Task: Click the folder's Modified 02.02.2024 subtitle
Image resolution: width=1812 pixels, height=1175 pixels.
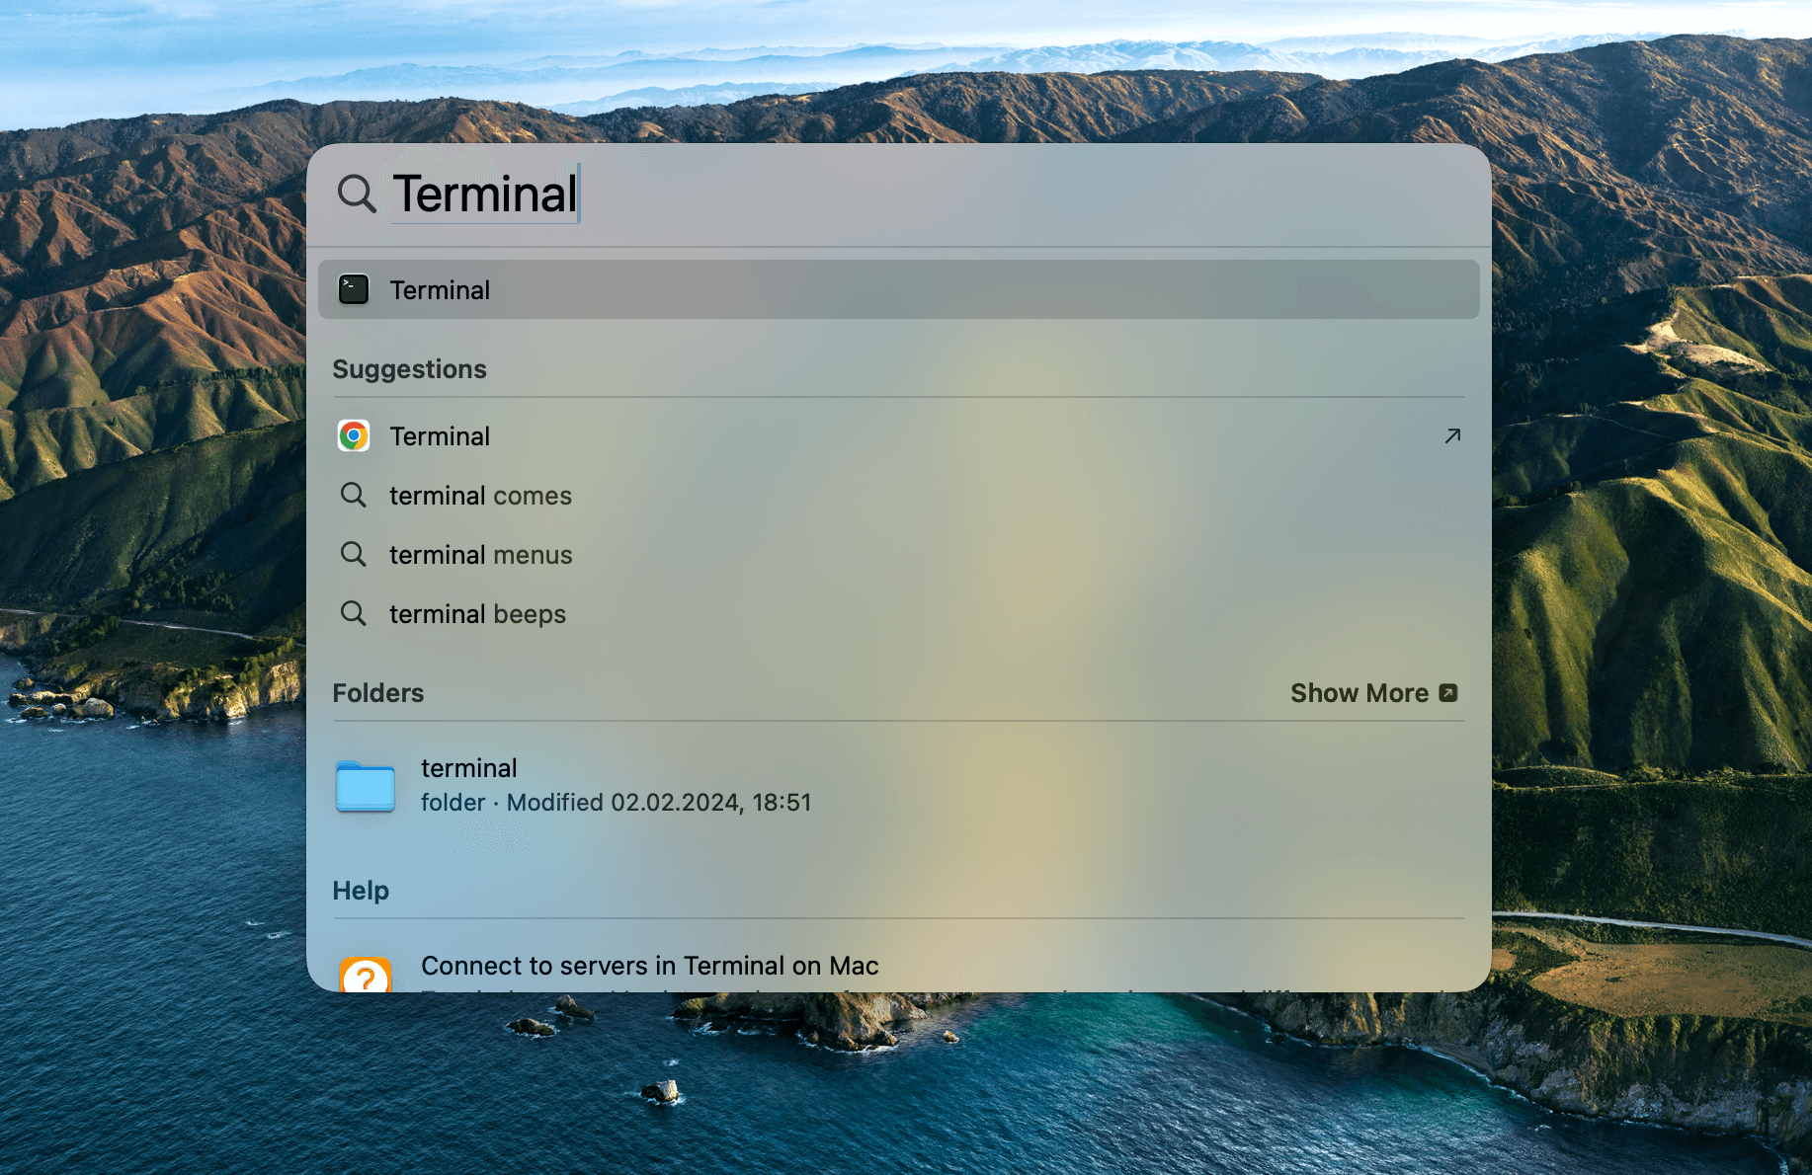Action: tap(616, 803)
